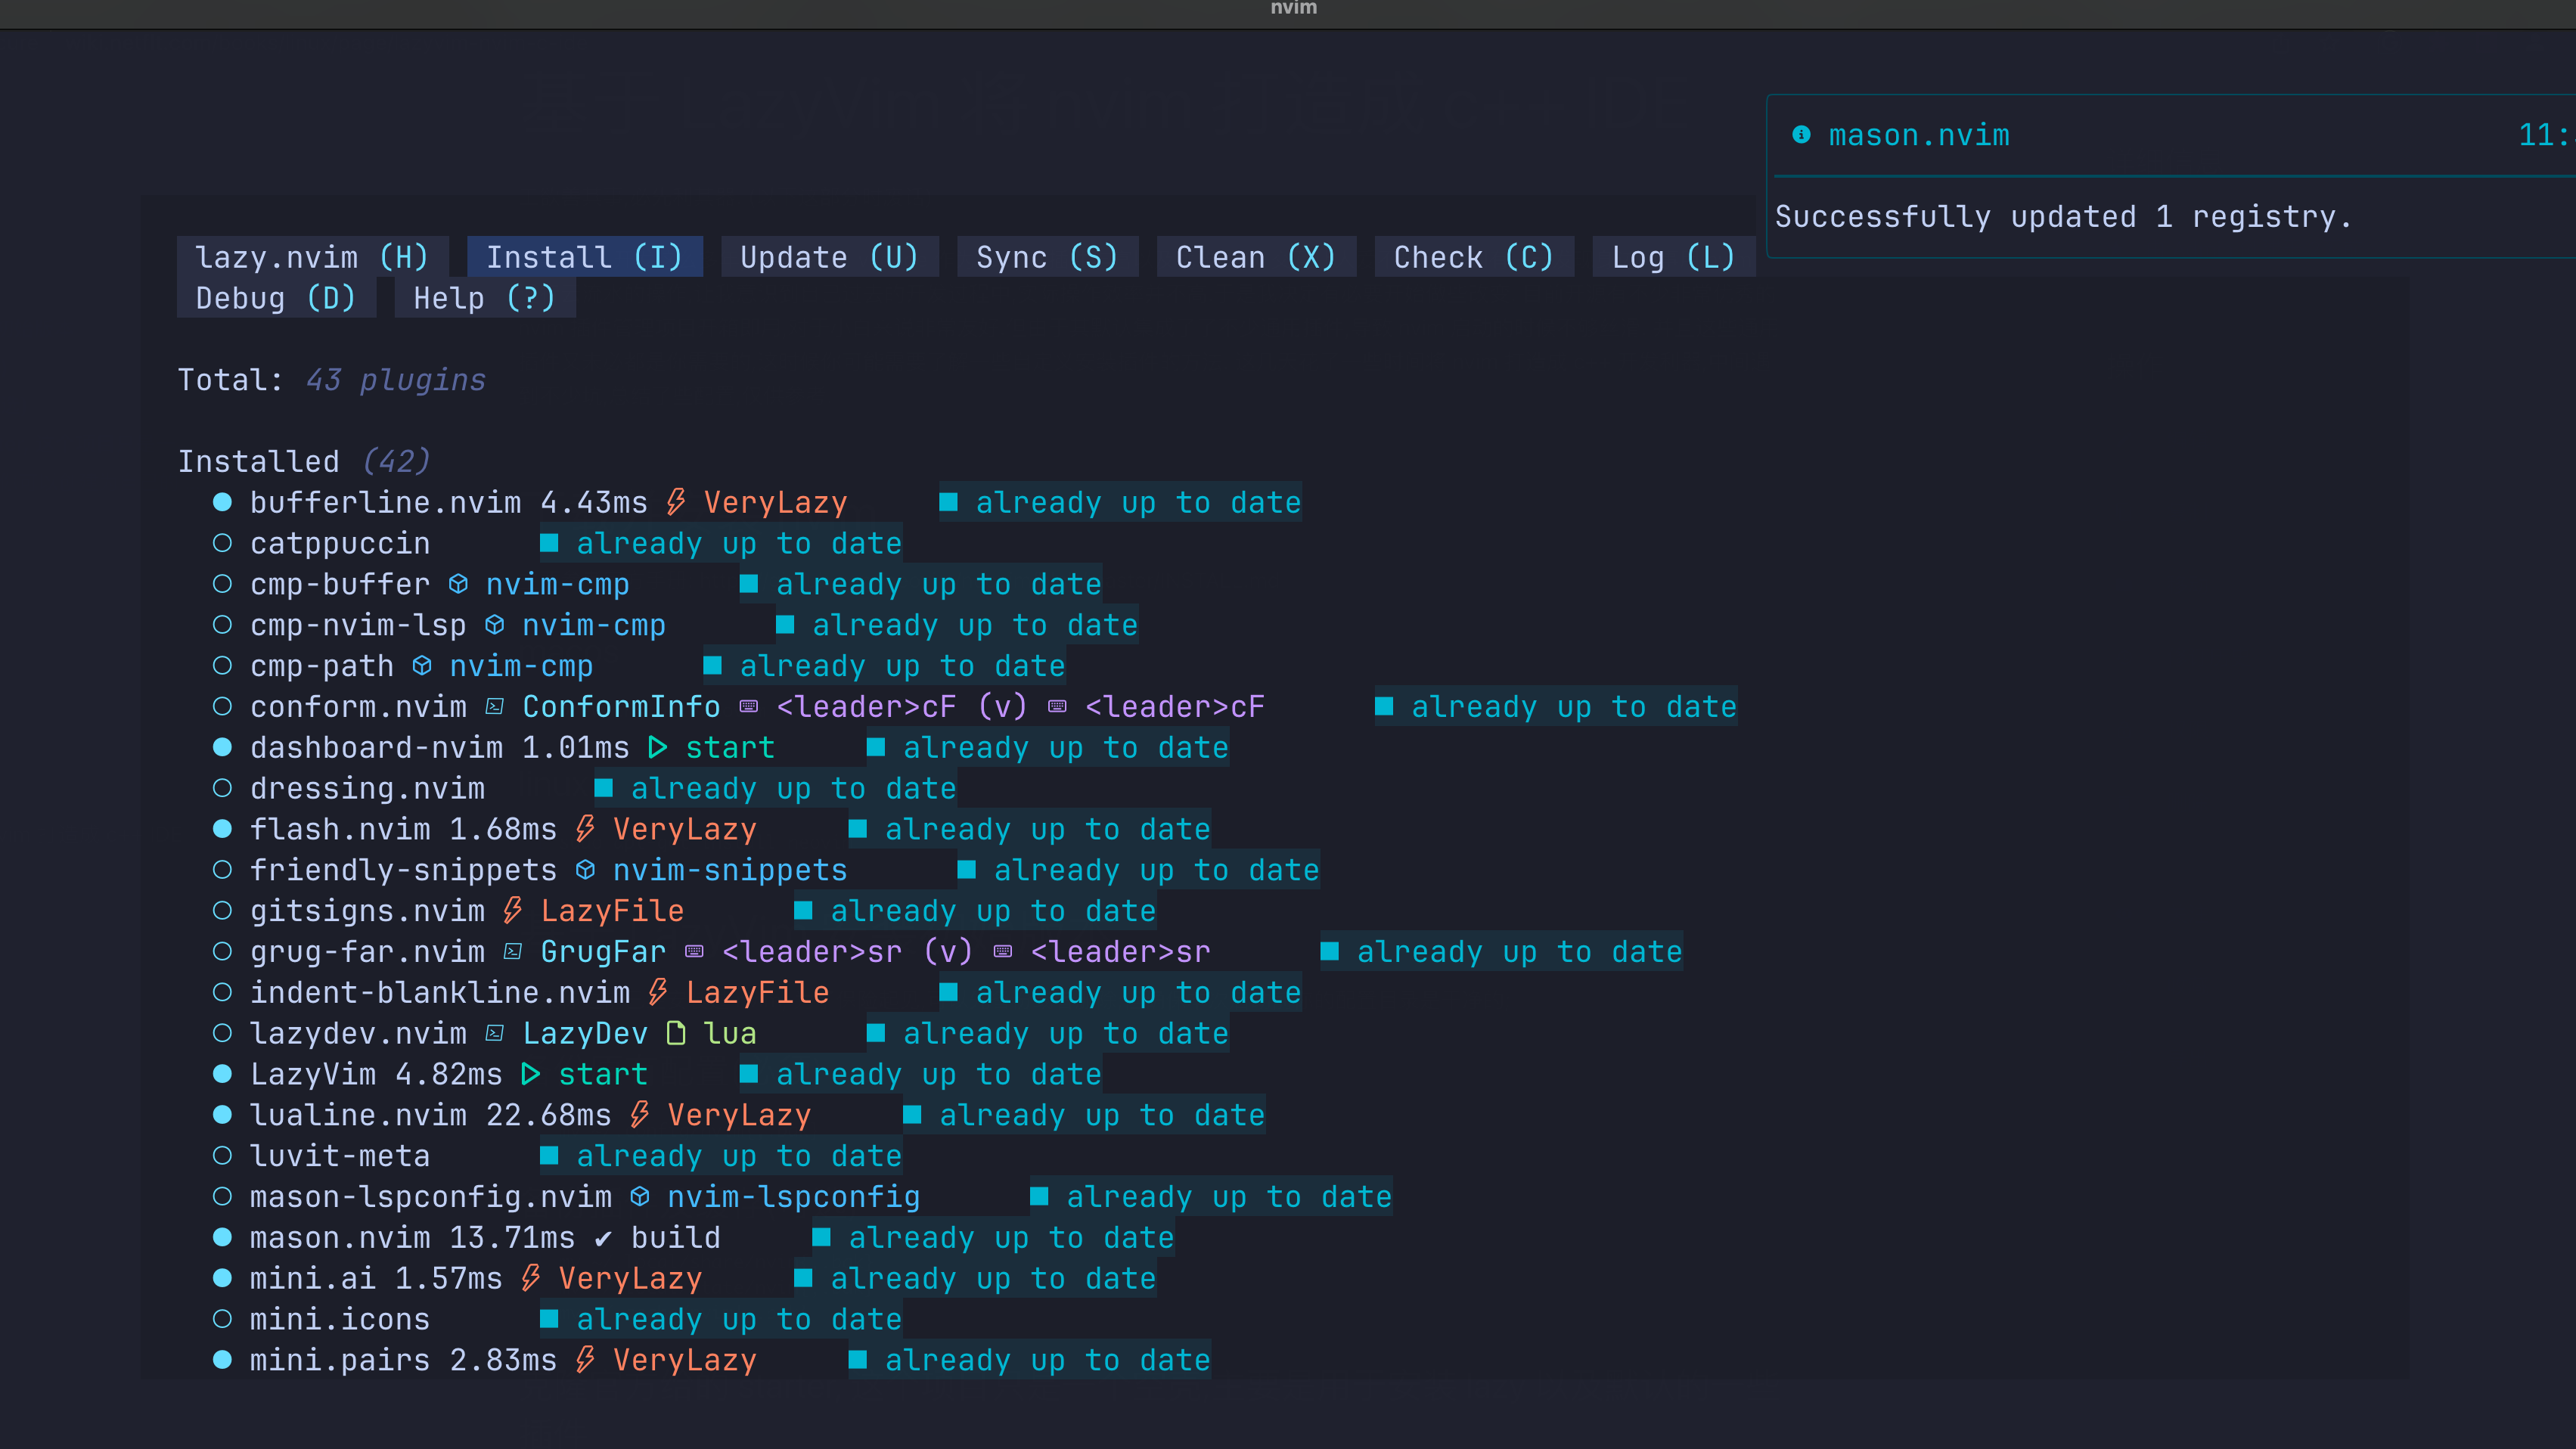Click the play icon in the LazyVim row

point(530,1074)
